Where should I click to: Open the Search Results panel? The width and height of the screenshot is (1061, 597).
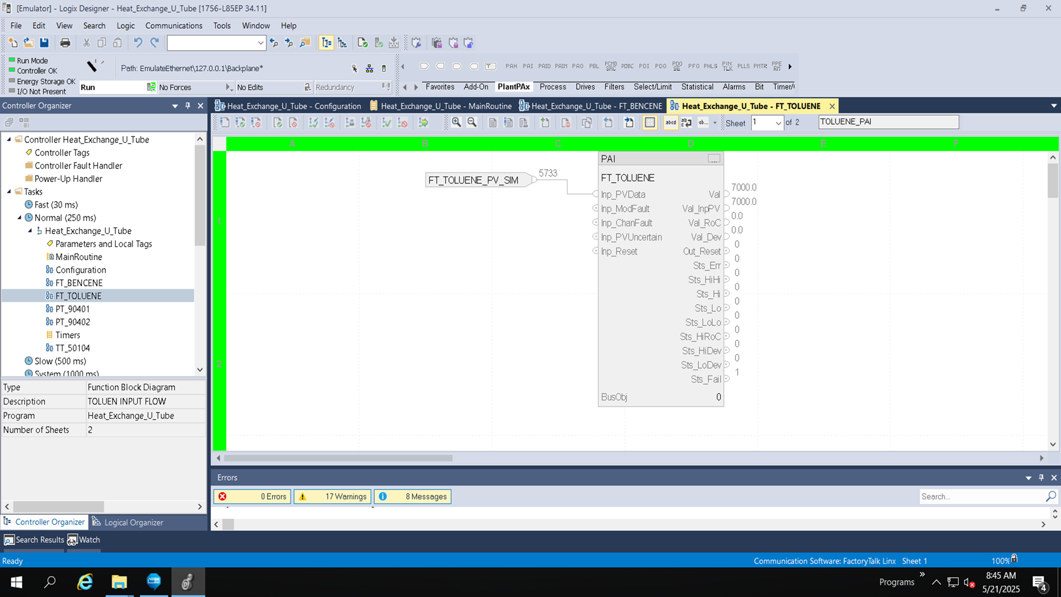click(x=34, y=540)
